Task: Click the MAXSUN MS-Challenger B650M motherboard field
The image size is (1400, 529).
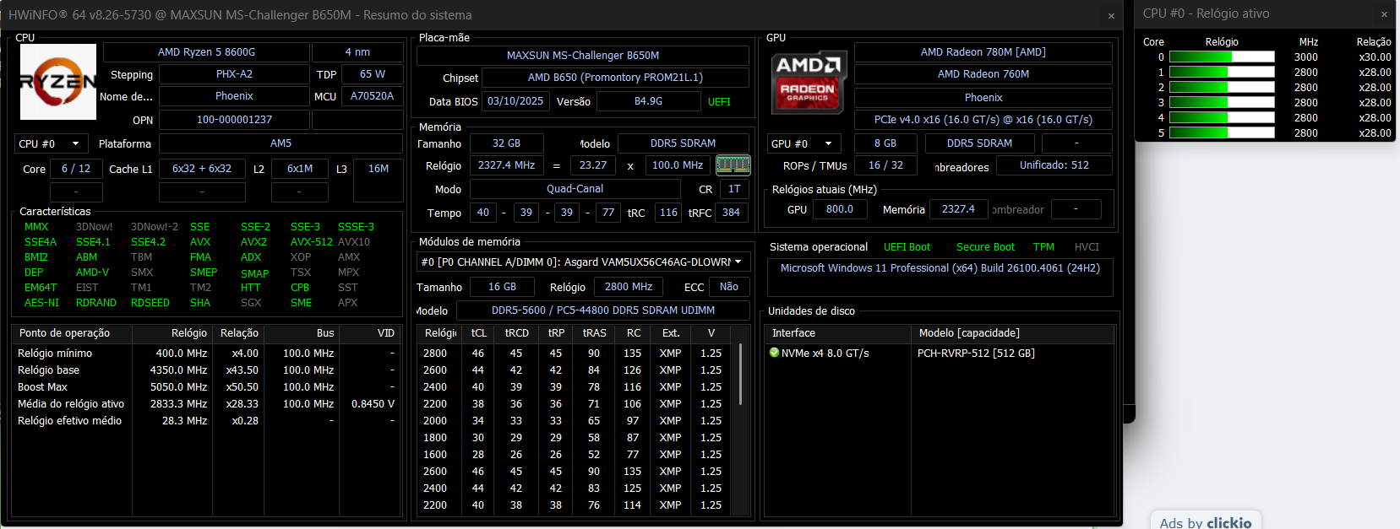Action: pos(583,56)
